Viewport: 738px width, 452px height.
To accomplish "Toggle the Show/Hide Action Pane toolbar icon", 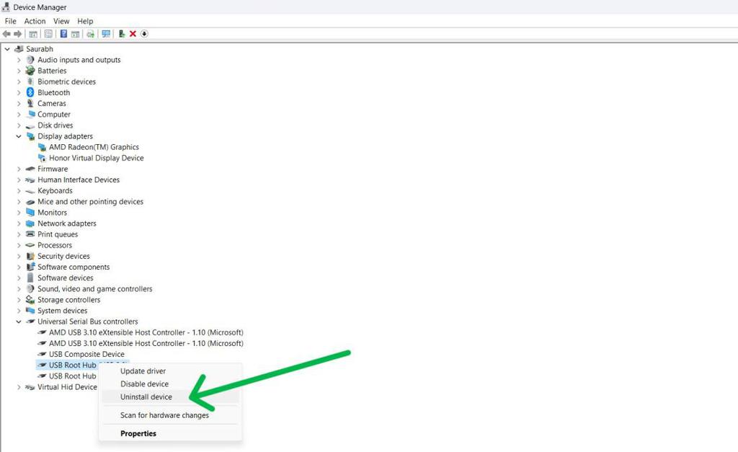I will (x=75, y=34).
